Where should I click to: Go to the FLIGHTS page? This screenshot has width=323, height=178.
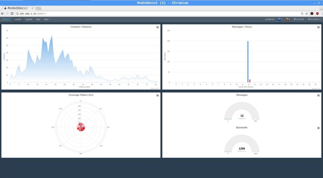(29, 20)
